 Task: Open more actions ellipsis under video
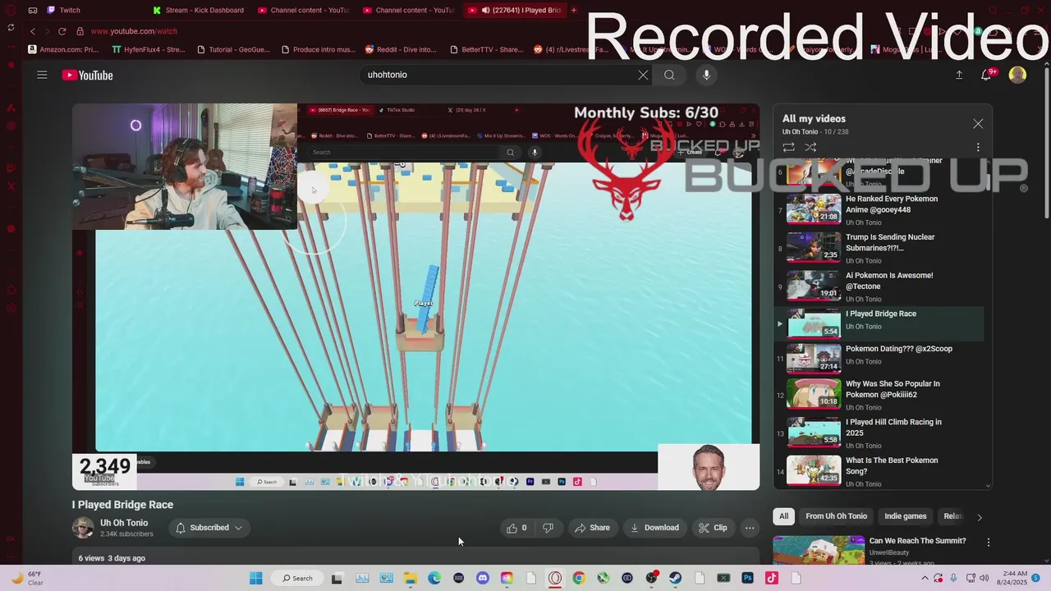750,528
